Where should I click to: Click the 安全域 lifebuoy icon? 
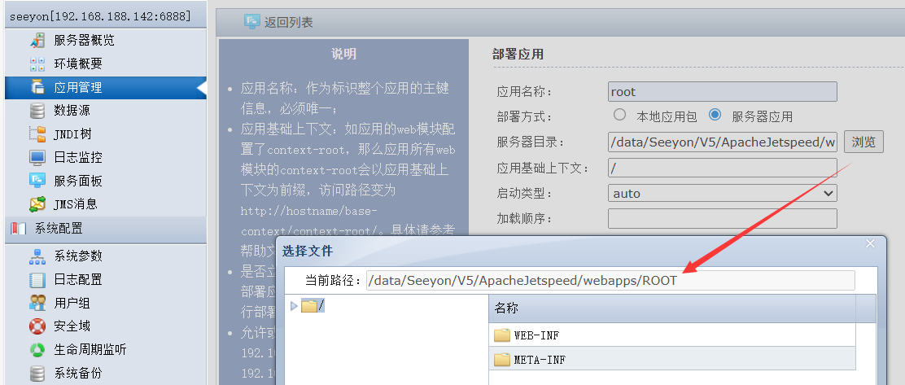tap(37, 326)
